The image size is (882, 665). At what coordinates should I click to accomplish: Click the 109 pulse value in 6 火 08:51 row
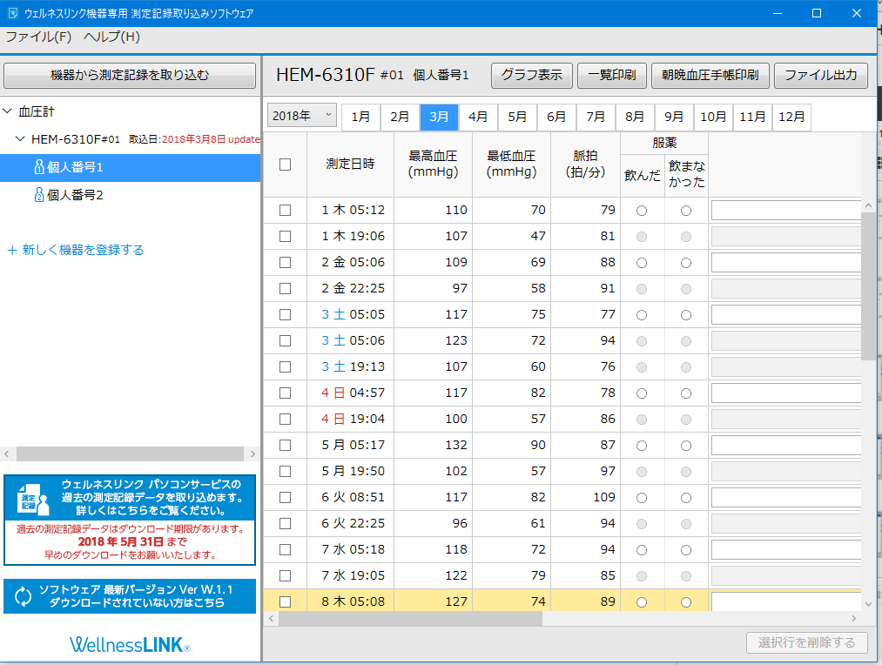point(604,498)
